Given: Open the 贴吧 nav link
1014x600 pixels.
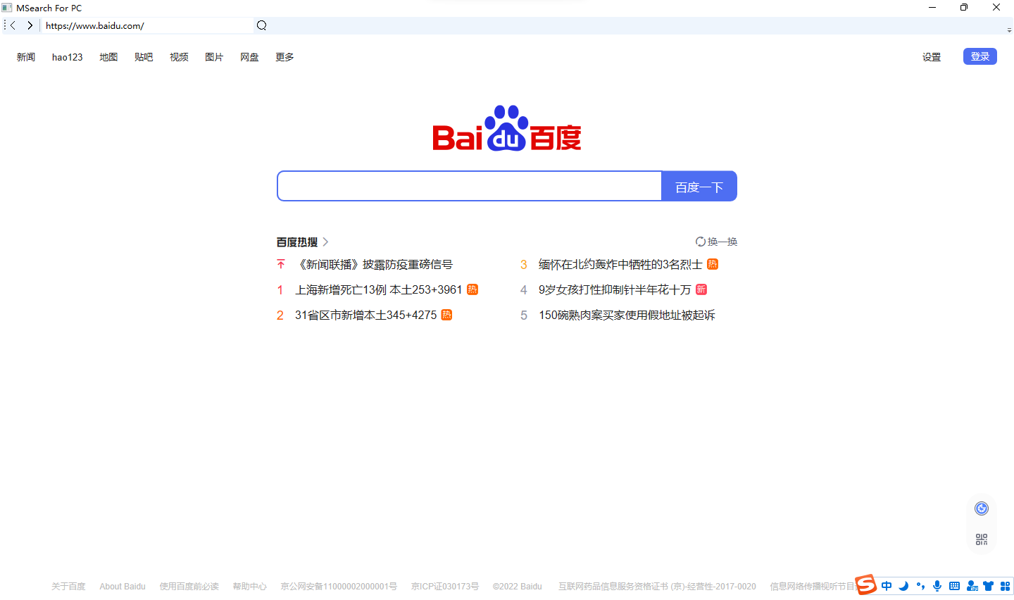Looking at the screenshot, I should (x=144, y=57).
